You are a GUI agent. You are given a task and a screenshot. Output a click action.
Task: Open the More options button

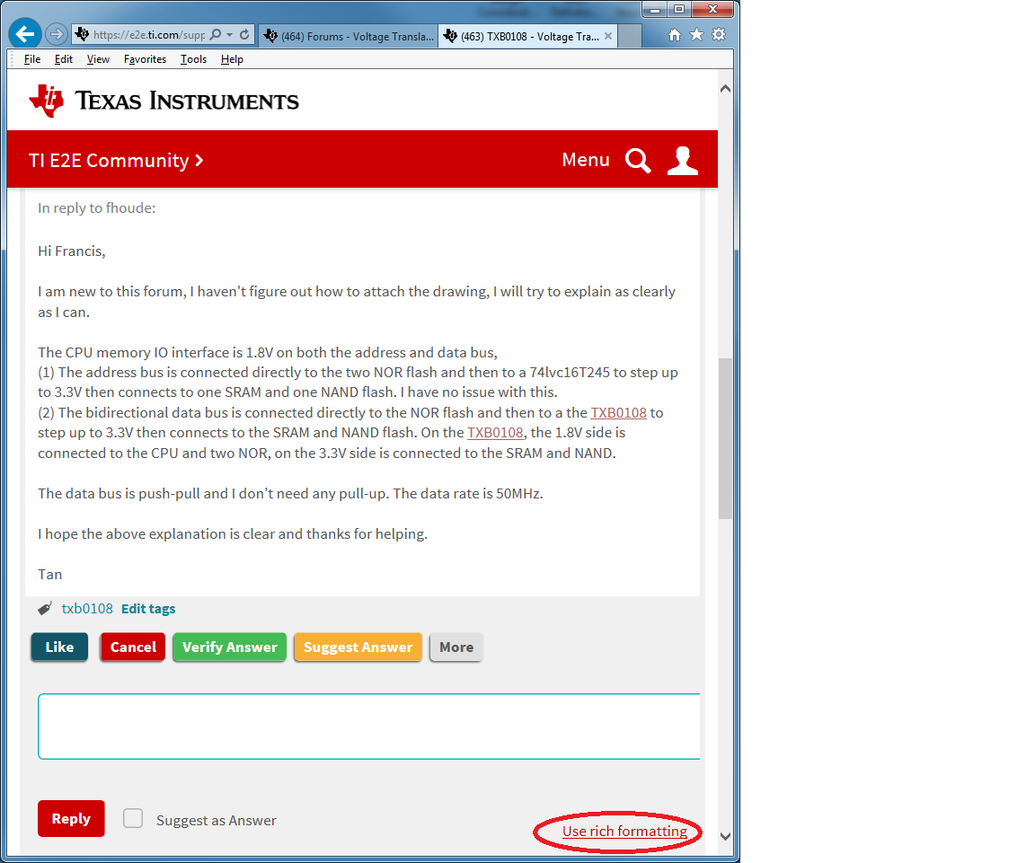[x=456, y=647]
